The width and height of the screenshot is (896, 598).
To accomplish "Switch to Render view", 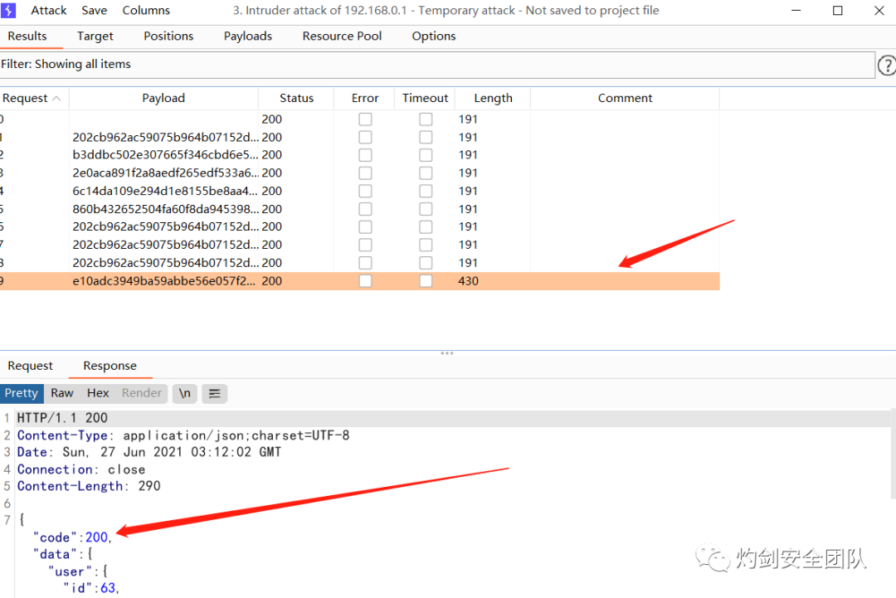I will click(x=142, y=393).
